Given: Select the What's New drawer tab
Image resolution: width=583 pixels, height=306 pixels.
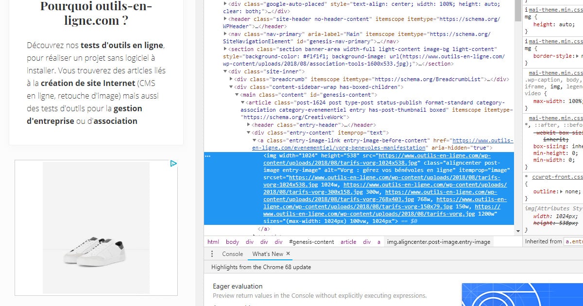Looking at the screenshot, I should point(267,254).
